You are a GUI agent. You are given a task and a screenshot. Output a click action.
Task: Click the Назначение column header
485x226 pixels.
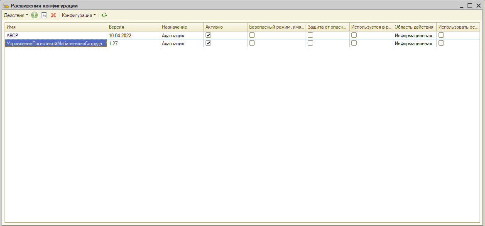pos(181,27)
